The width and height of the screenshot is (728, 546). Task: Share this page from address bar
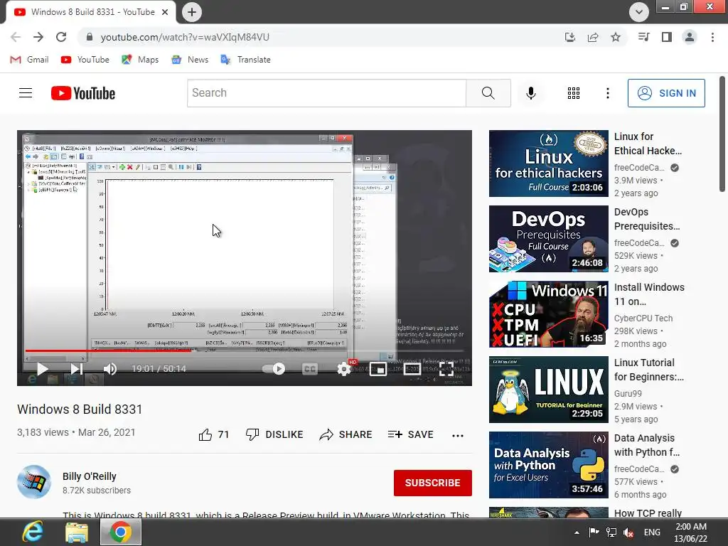point(593,37)
